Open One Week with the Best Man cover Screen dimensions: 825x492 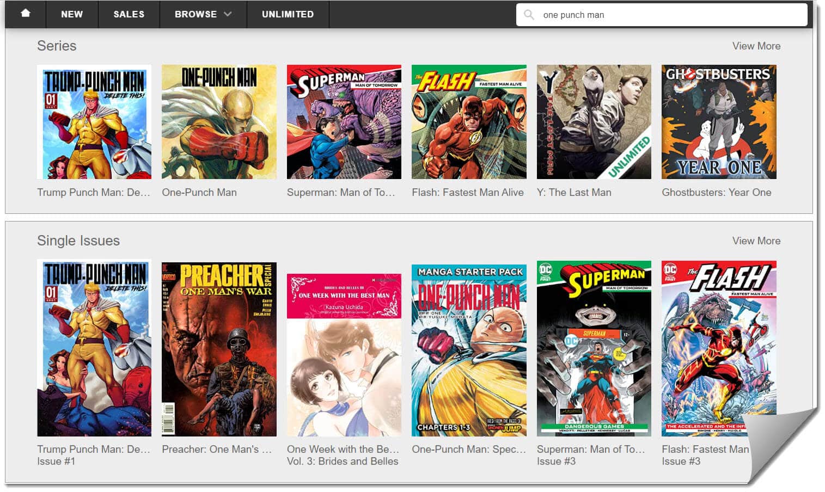click(344, 355)
